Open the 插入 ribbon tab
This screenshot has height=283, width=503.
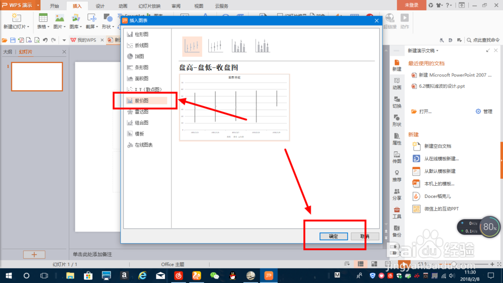click(x=77, y=6)
